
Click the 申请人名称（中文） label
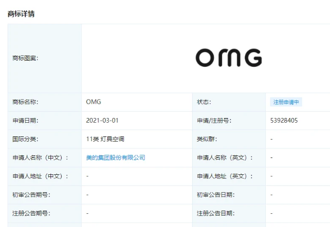(x=41, y=157)
